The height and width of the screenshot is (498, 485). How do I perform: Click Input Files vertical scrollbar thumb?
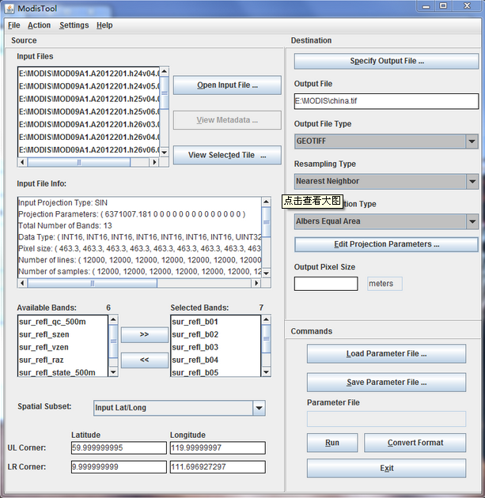(164, 92)
